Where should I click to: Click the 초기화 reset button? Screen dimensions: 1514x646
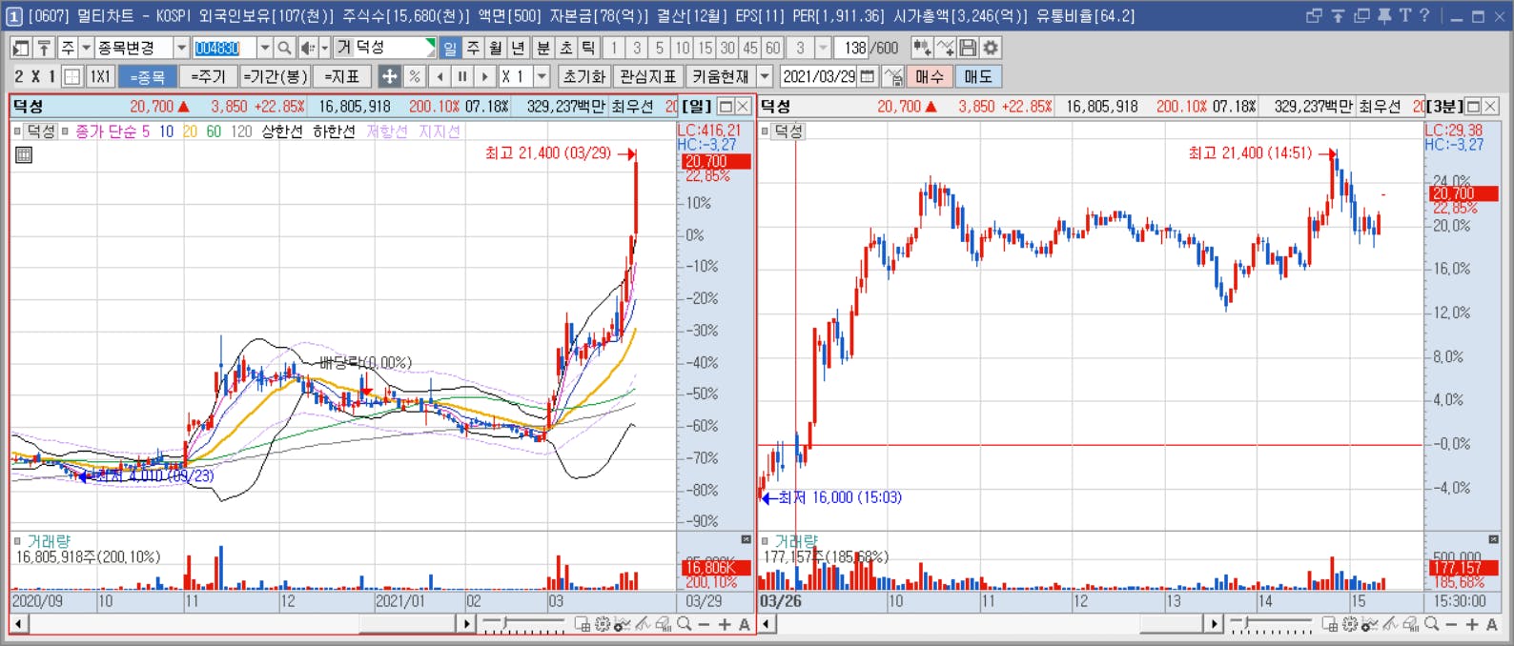coord(583,76)
